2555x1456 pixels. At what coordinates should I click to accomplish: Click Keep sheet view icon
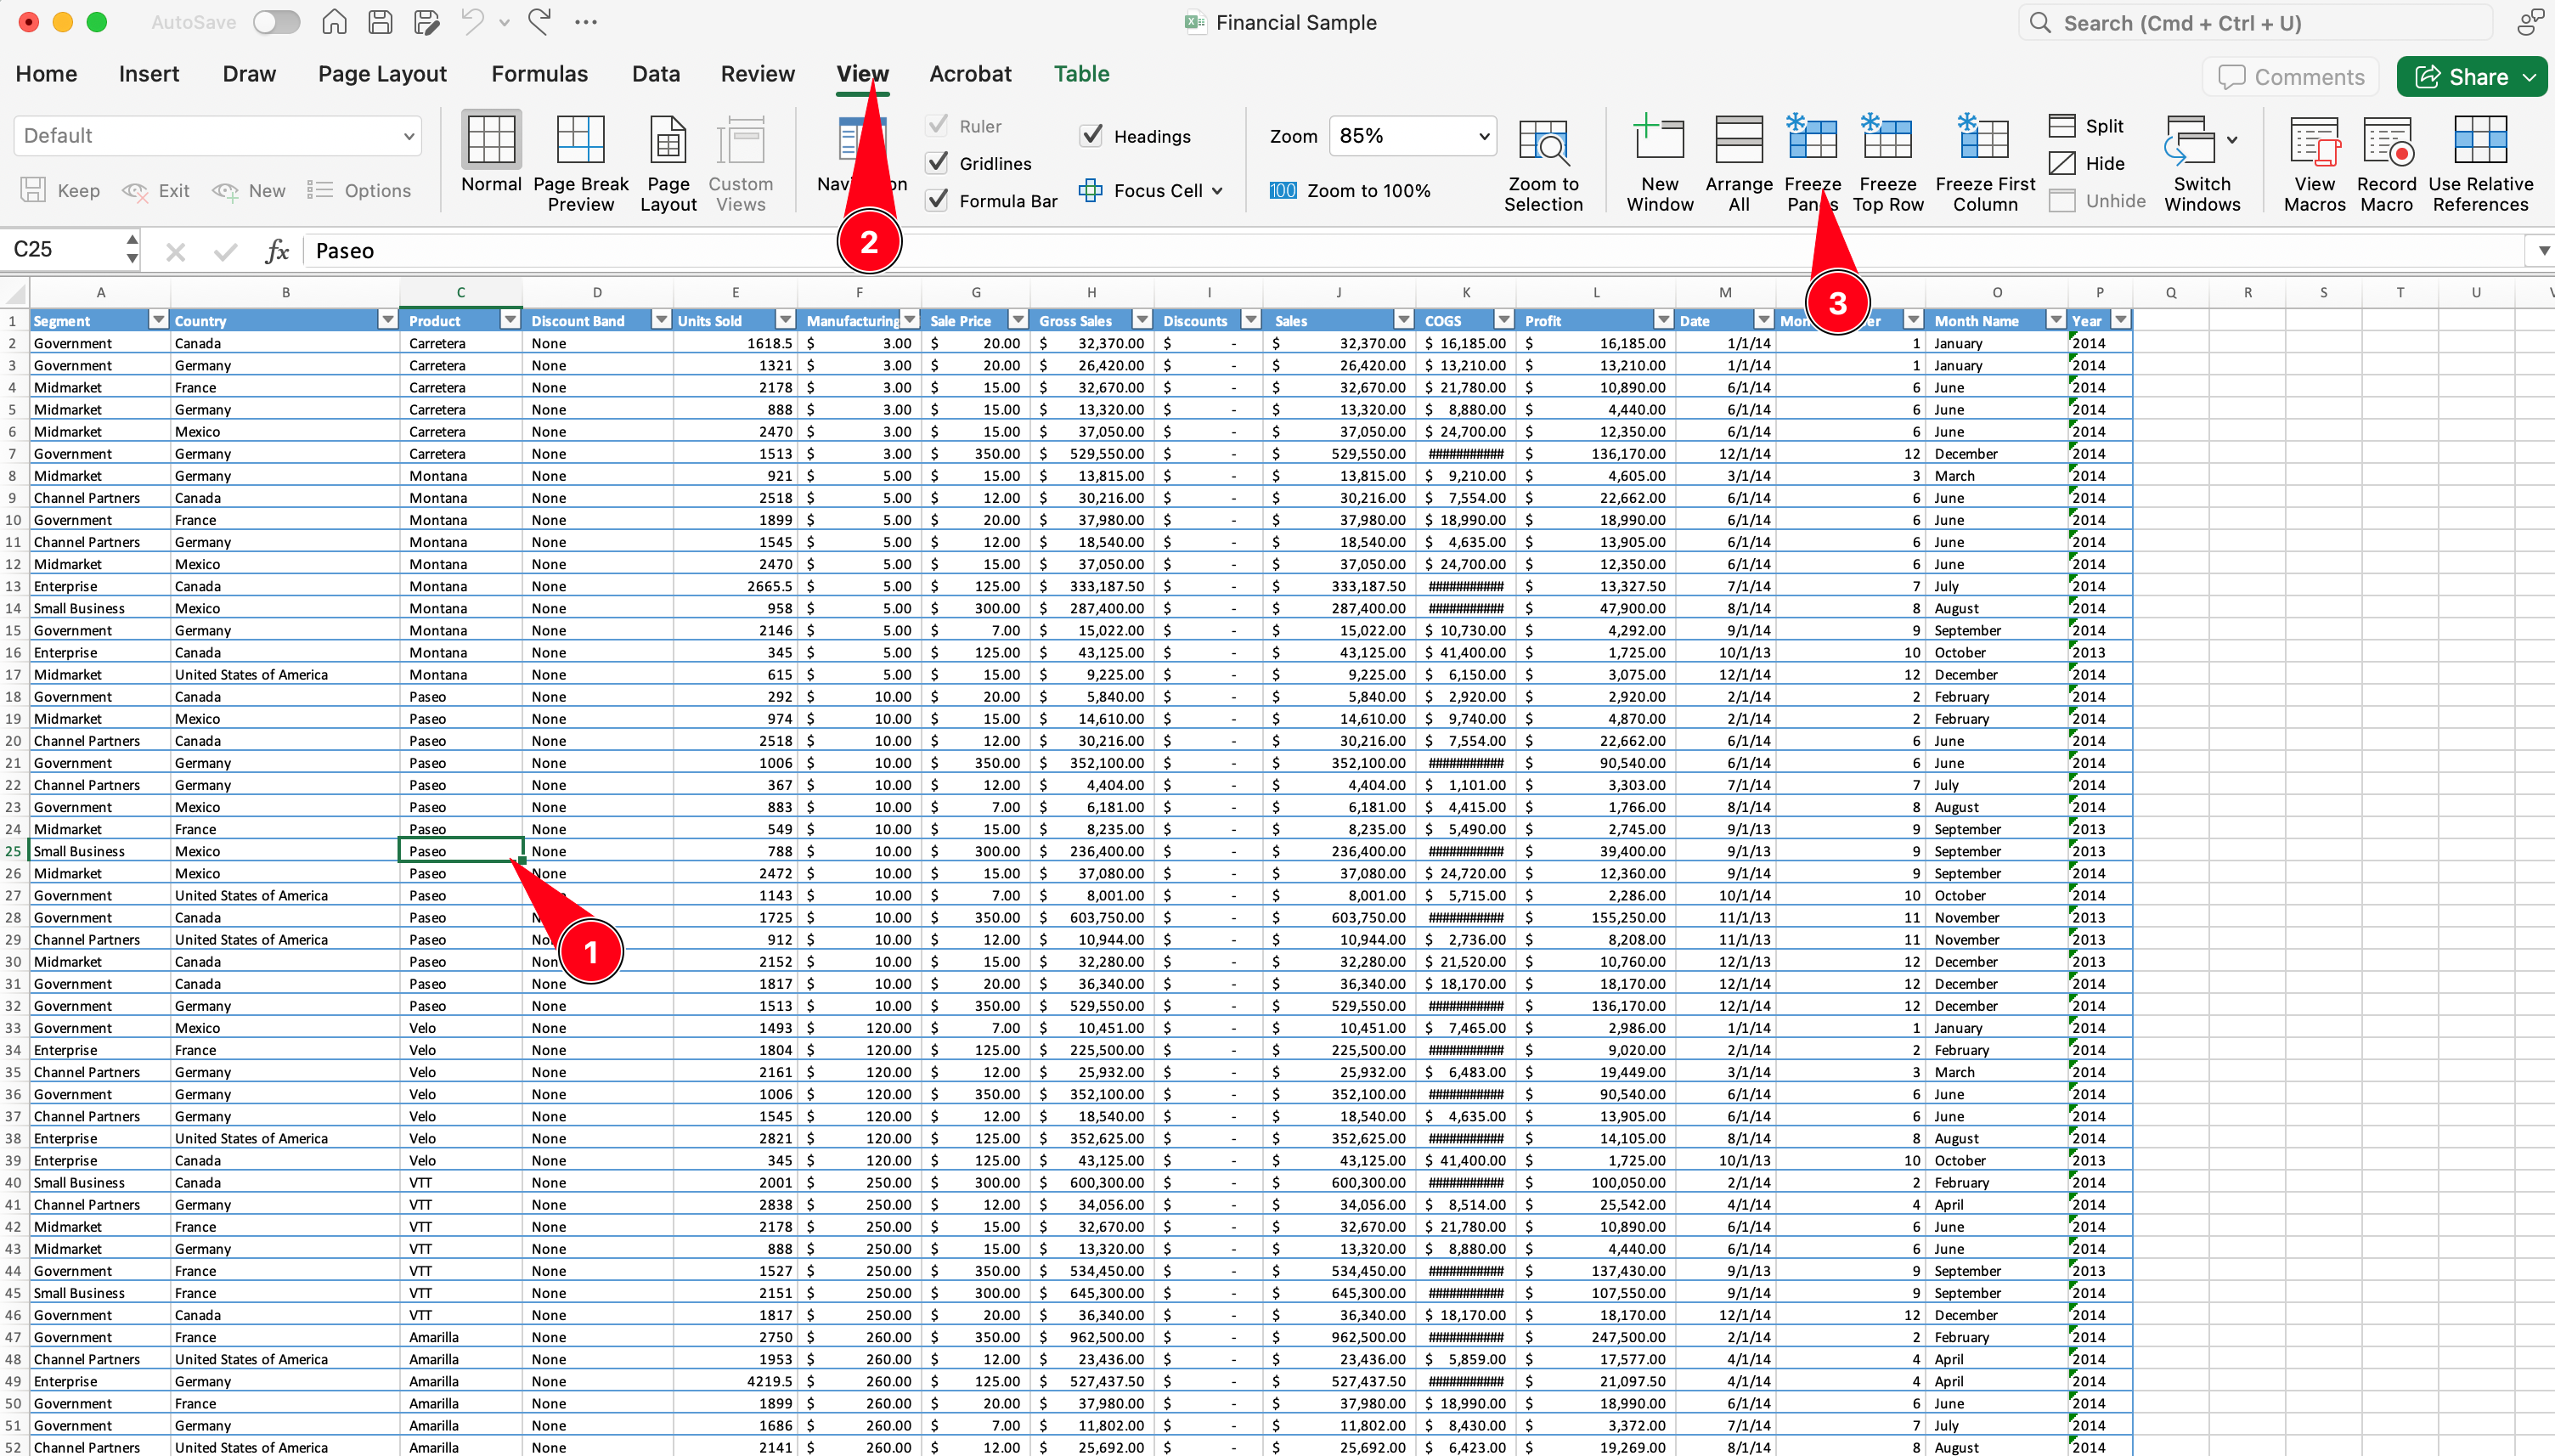click(33, 190)
